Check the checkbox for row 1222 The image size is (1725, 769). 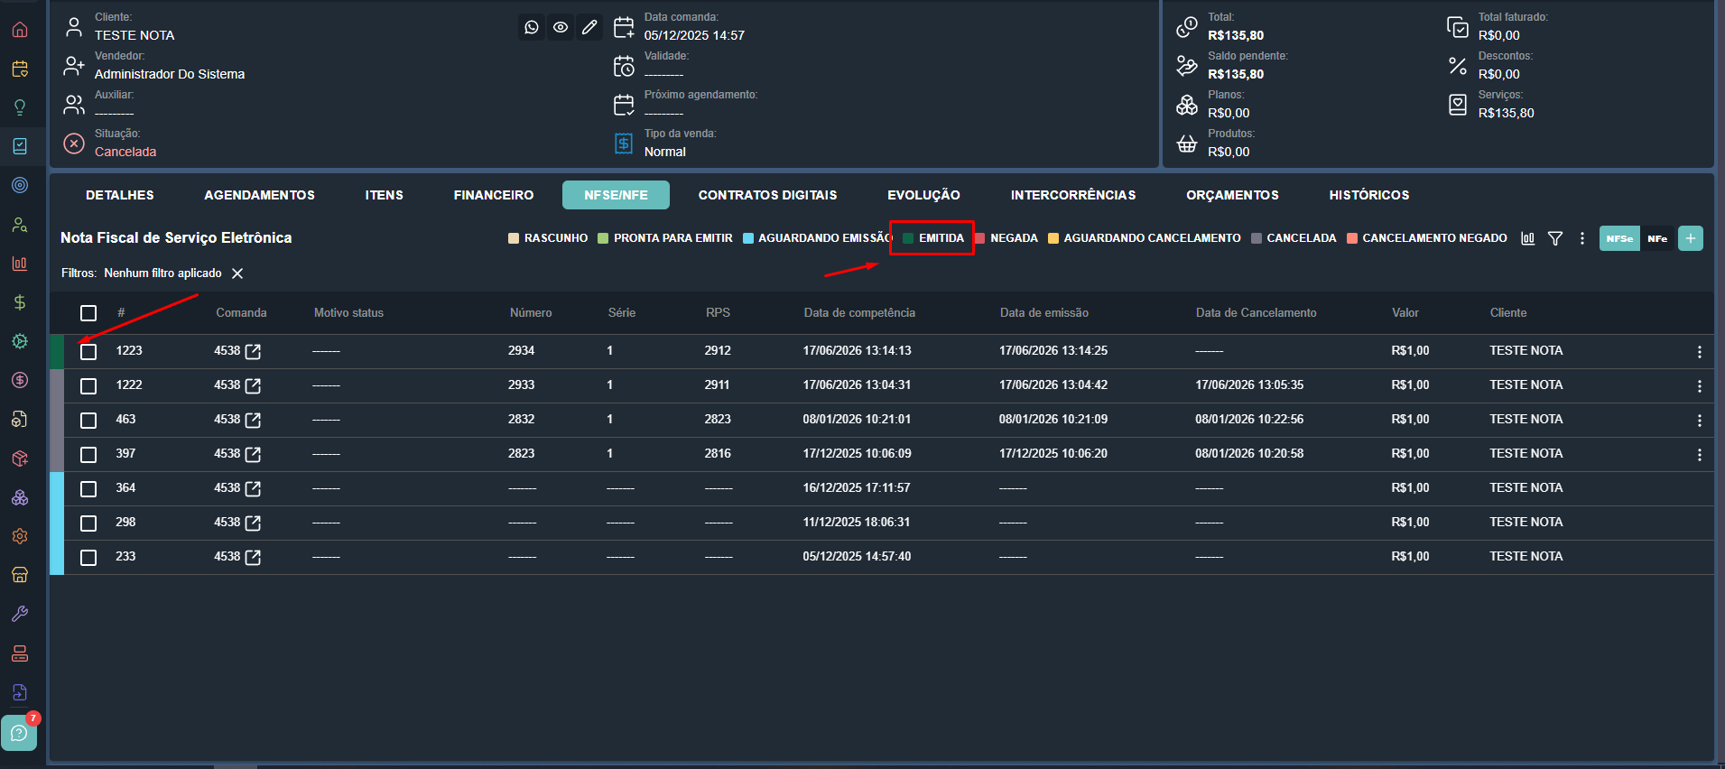(x=88, y=385)
